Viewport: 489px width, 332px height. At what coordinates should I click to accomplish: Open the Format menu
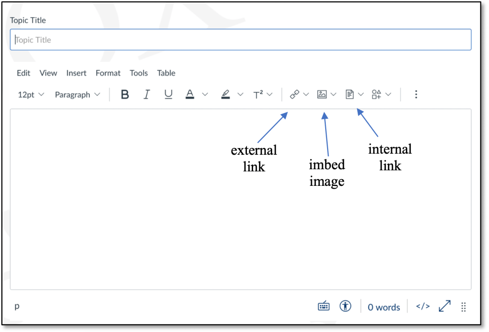pos(108,73)
